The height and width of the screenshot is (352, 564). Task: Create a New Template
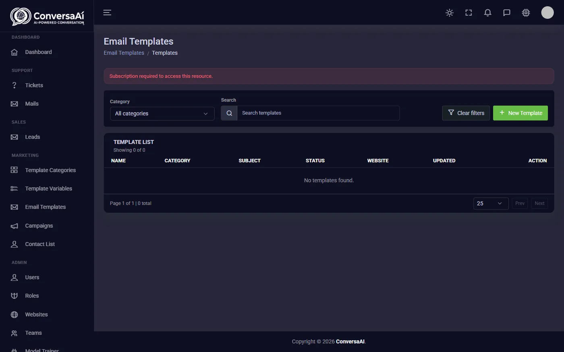(520, 113)
